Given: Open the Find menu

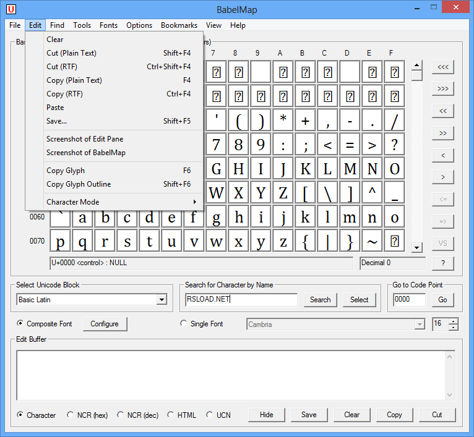Looking at the screenshot, I should [57, 25].
